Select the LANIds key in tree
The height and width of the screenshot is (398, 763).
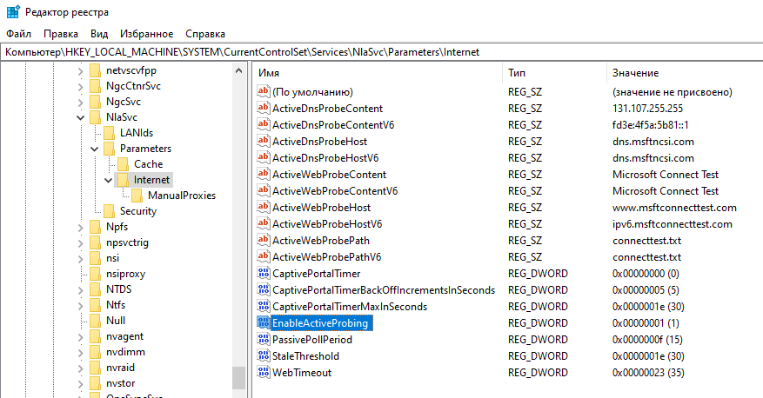(136, 133)
